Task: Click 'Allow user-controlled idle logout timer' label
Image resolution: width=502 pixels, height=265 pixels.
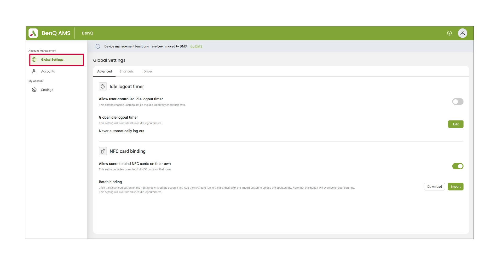Action: click(131, 99)
